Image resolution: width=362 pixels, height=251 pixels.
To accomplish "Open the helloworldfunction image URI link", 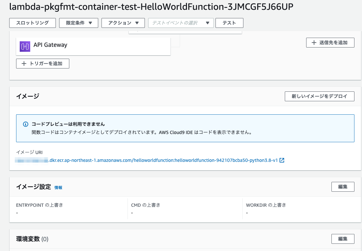I will point(148,160).
